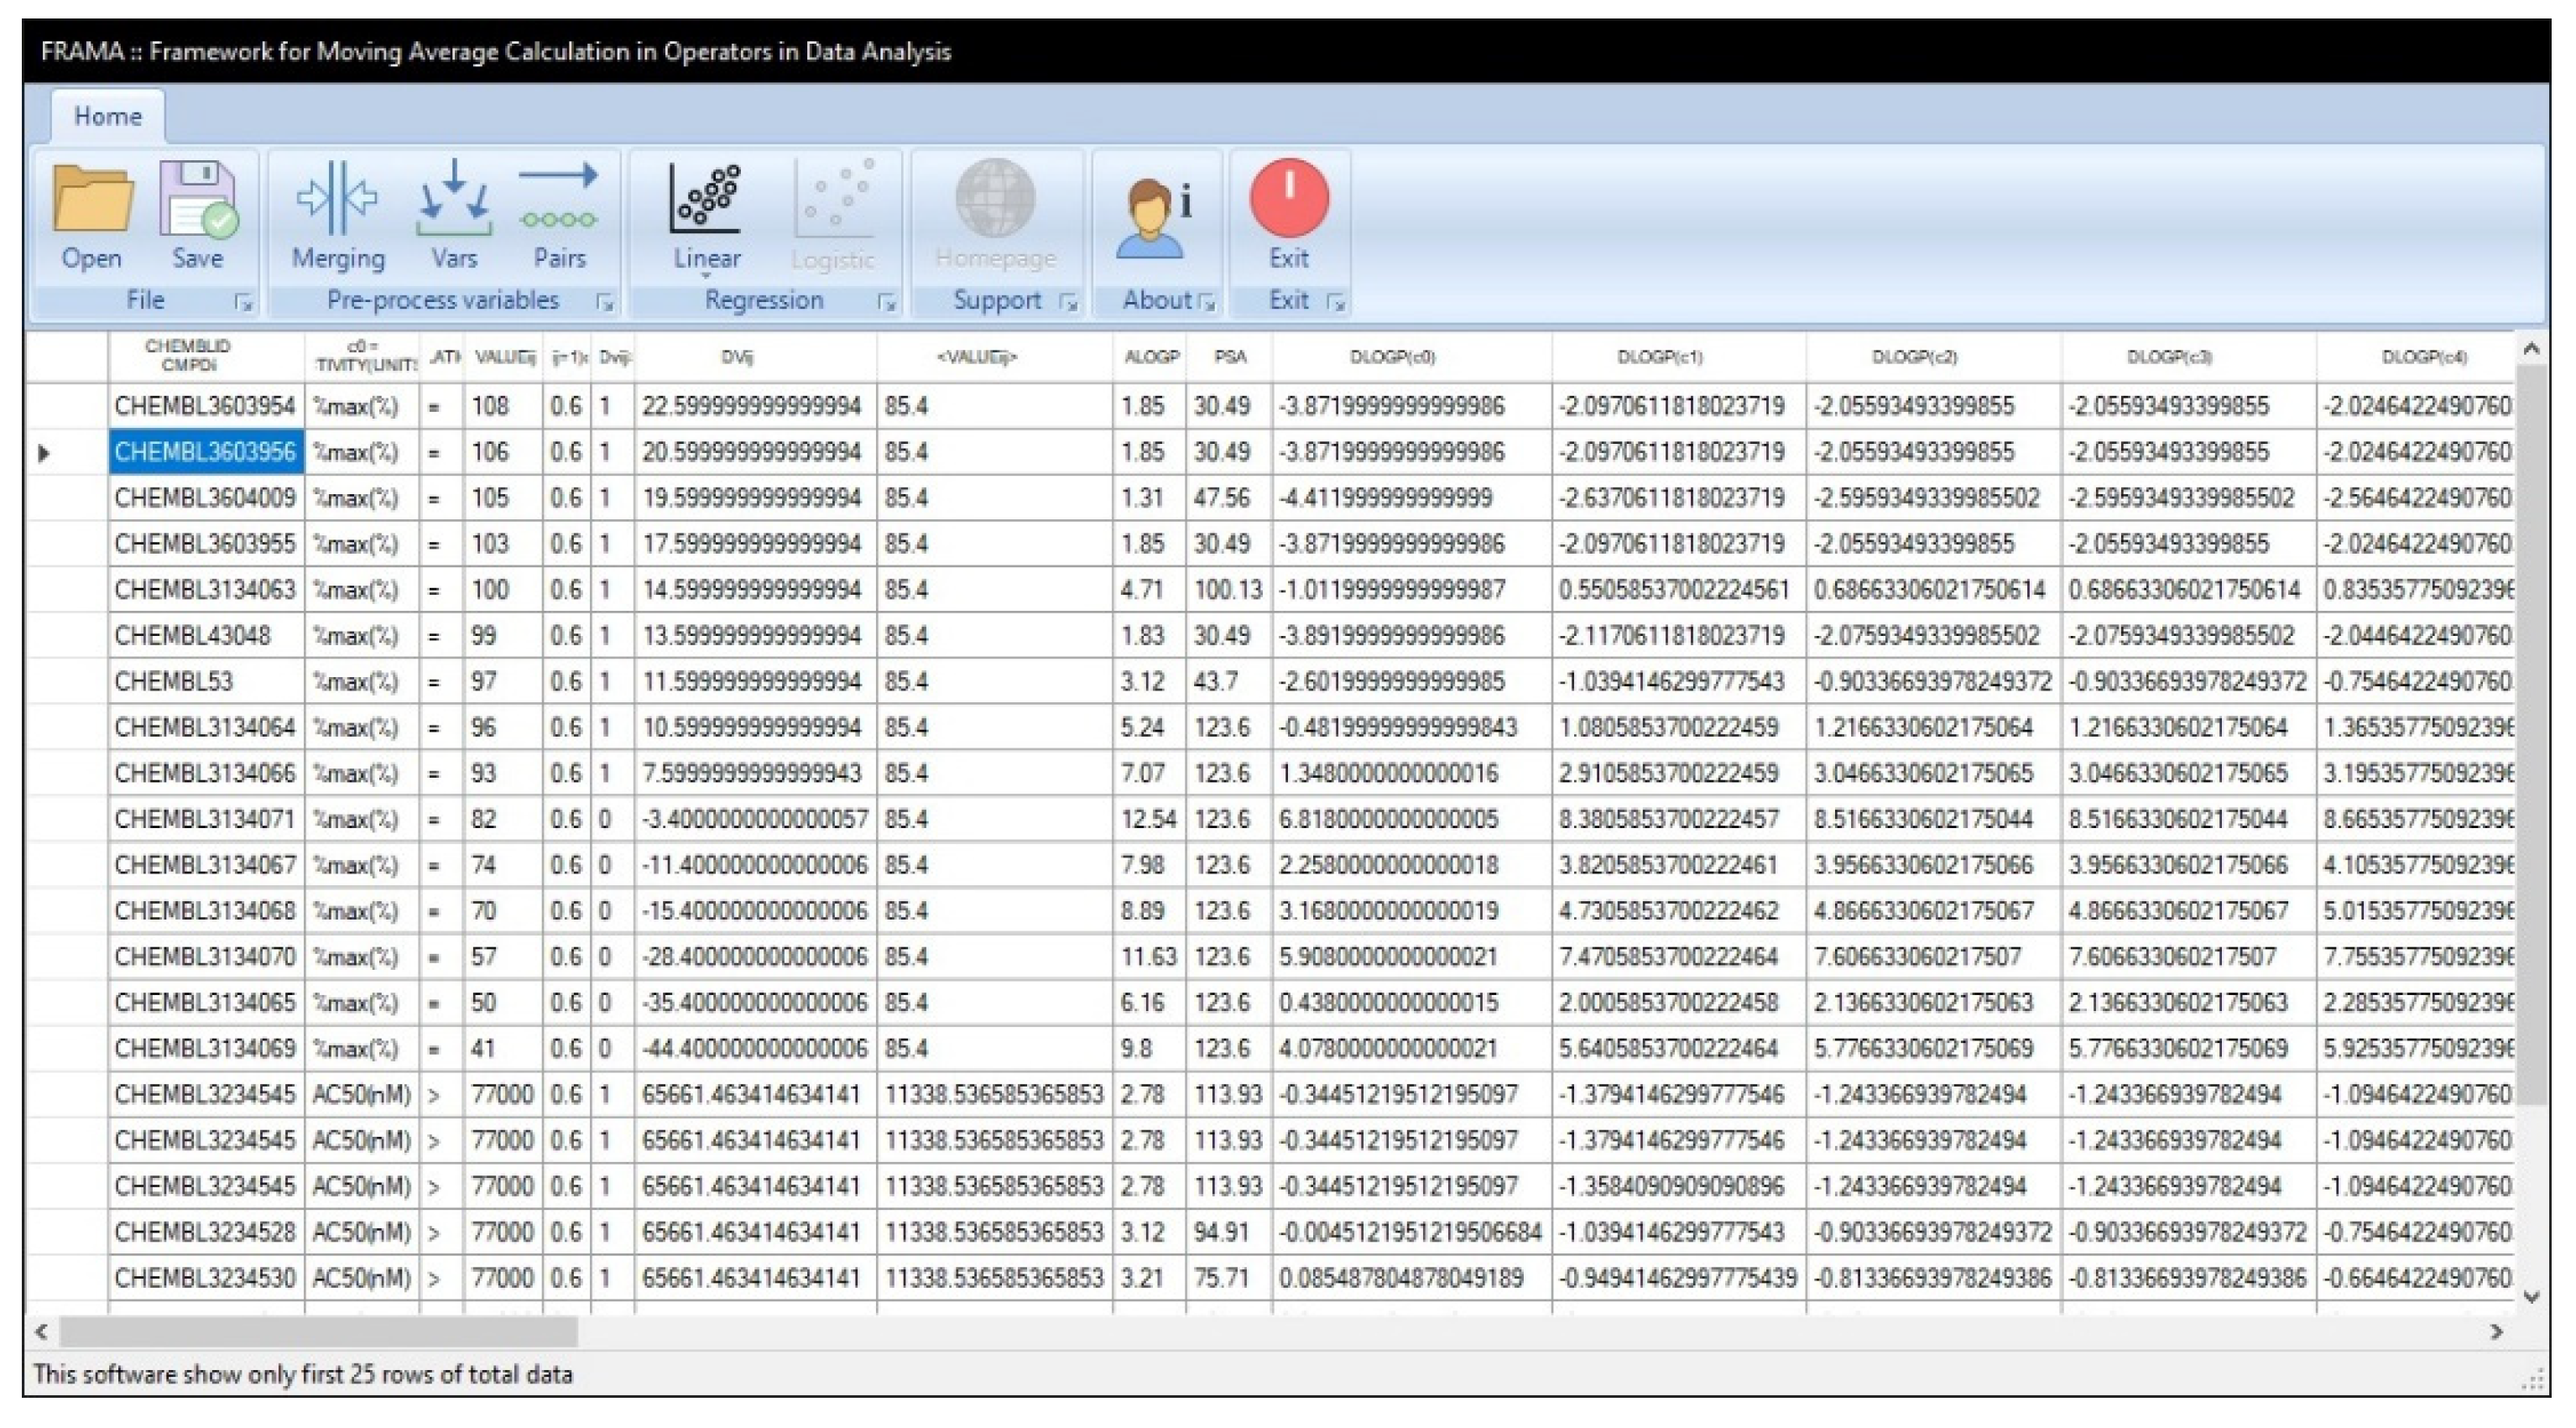Click the row selector for CHEMBL3603954
The width and height of the screenshot is (2576, 1428).
pos(66,406)
